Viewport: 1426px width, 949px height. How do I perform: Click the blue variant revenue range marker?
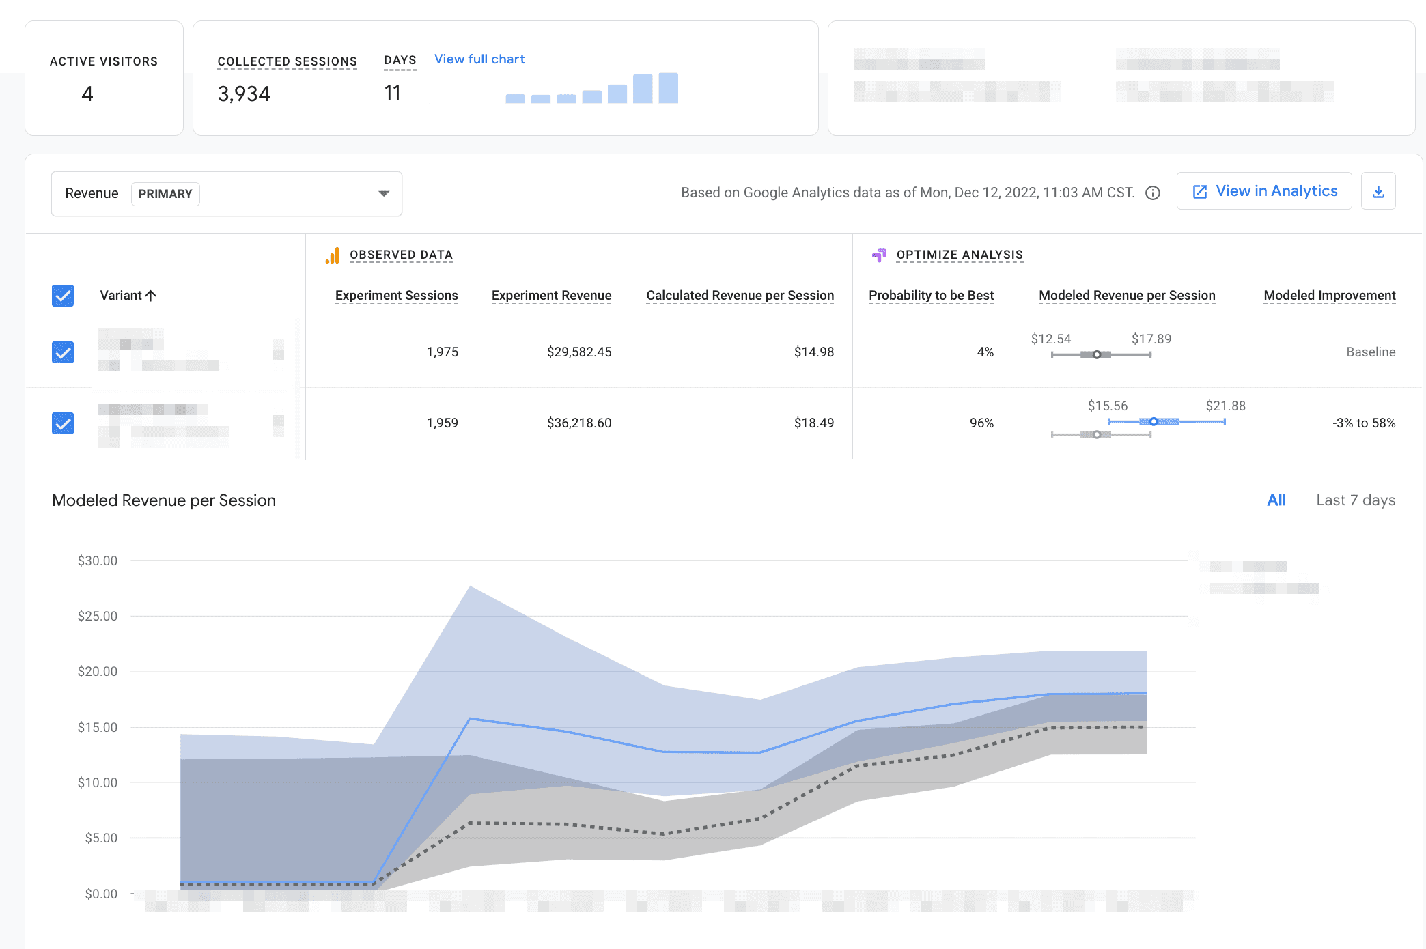coord(1154,421)
